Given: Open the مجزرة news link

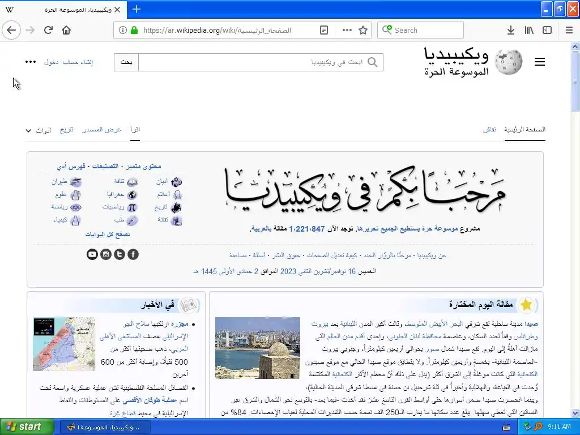Looking at the screenshot, I should (x=180, y=324).
